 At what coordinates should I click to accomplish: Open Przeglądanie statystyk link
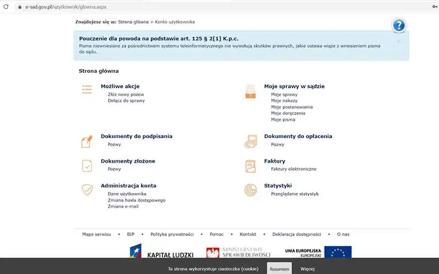pos(295,194)
